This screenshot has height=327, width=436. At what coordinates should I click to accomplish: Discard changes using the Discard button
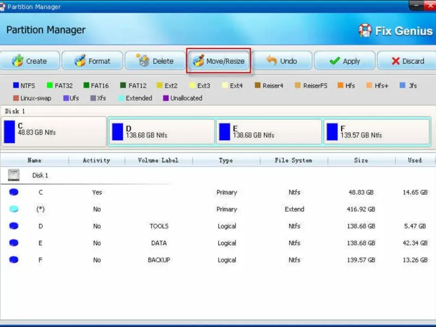(x=407, y=60)
